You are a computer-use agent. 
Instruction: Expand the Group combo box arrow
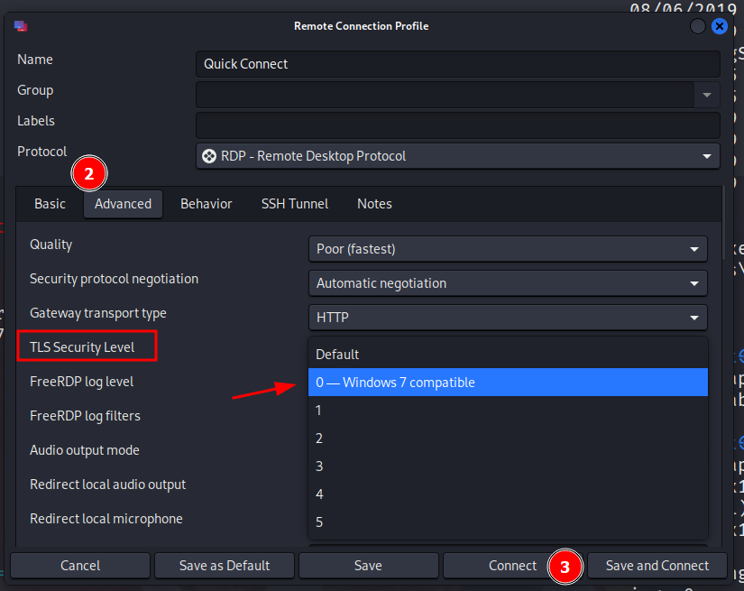tap(706, 95)
